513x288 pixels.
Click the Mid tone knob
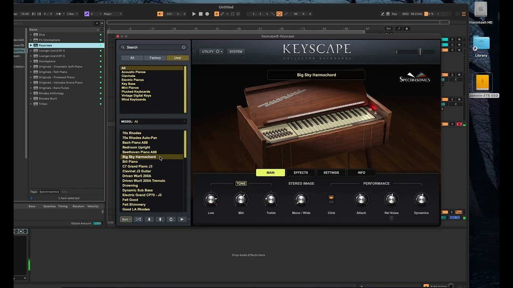pyautogui.click(x=241, y=199)
